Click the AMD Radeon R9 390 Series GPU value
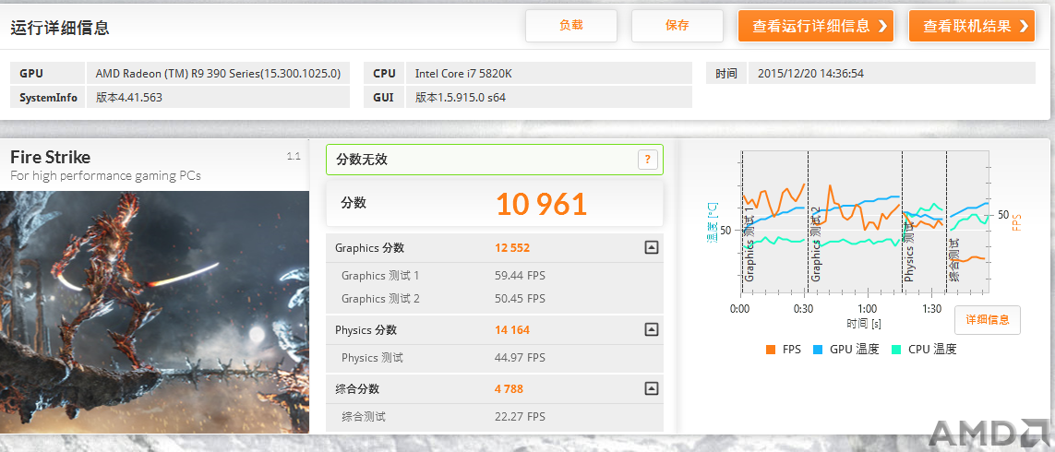Image resolution: width=1055 pixels, height=452 pixels. [218, 73]
